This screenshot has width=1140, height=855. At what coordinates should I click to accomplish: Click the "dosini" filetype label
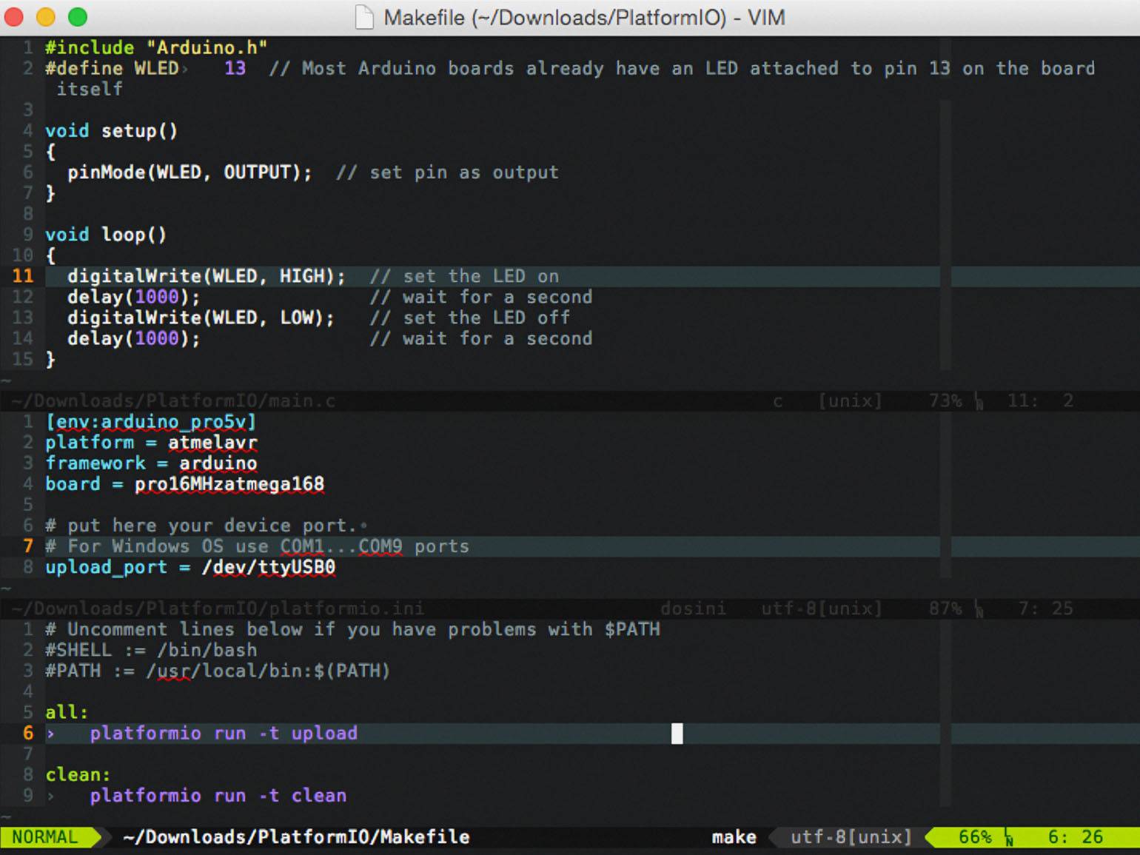point(693,608)
